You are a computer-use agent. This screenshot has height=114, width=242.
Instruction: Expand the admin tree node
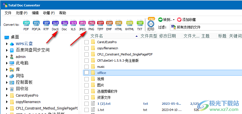click(7, 57)
